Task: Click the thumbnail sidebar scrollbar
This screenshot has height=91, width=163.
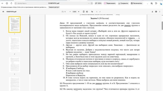Action: (30, 45)
